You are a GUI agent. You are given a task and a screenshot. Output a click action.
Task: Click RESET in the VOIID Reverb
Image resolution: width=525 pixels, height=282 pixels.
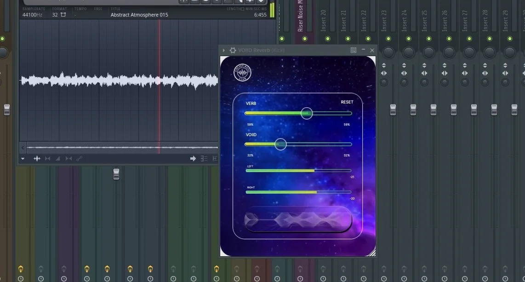(347, 102)
